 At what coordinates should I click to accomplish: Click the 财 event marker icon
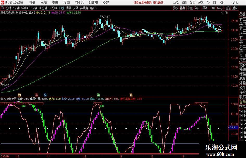click(45, 95)
